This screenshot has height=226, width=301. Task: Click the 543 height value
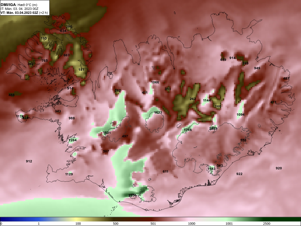pos(220,165)
